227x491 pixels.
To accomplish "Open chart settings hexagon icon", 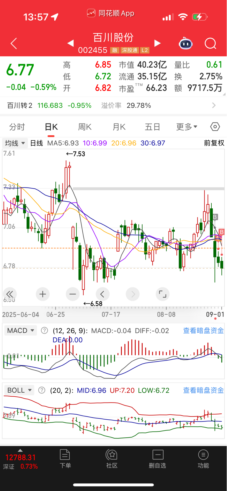I will [215, 127].
